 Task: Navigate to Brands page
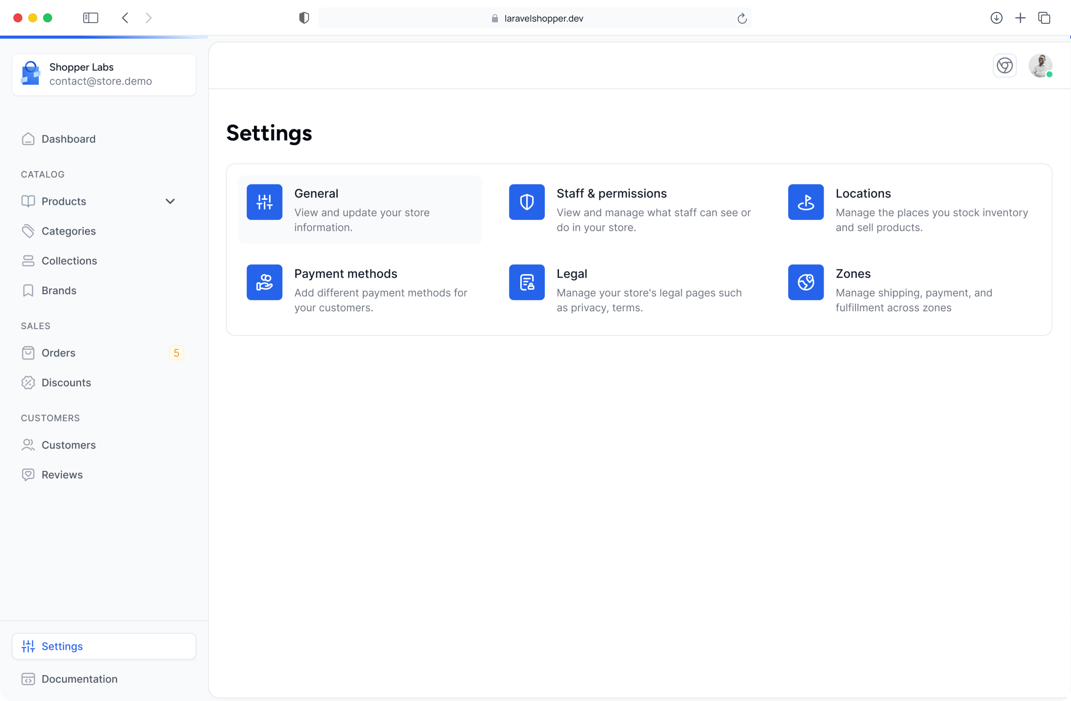pos(58,290)
